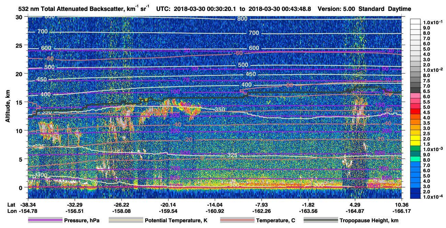Click the 'Lat' row label

pos(11,204)
